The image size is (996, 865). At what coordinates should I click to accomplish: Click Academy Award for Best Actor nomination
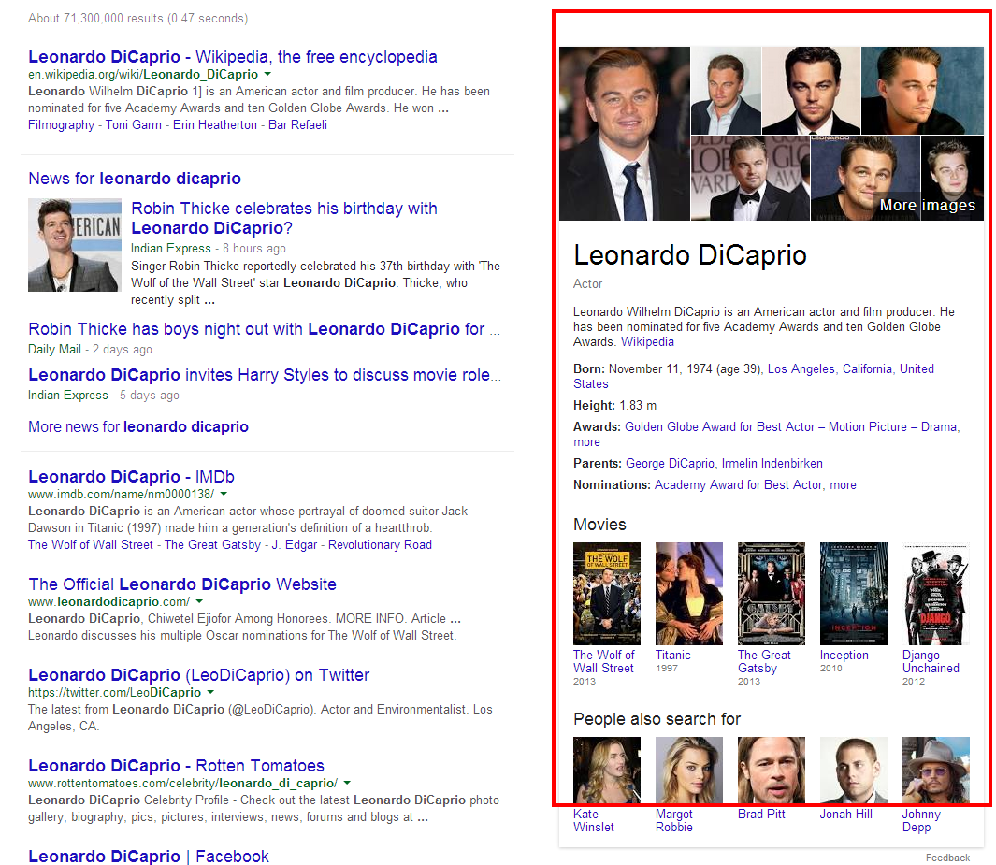(x=738, y=485)
